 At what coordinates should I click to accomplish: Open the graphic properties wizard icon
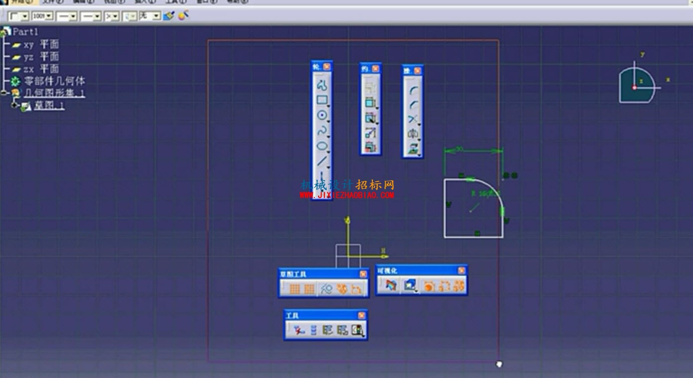pos(183,16)
